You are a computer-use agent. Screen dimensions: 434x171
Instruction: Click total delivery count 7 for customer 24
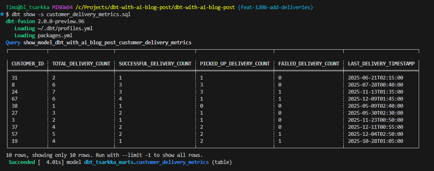(x=54, y=92)
